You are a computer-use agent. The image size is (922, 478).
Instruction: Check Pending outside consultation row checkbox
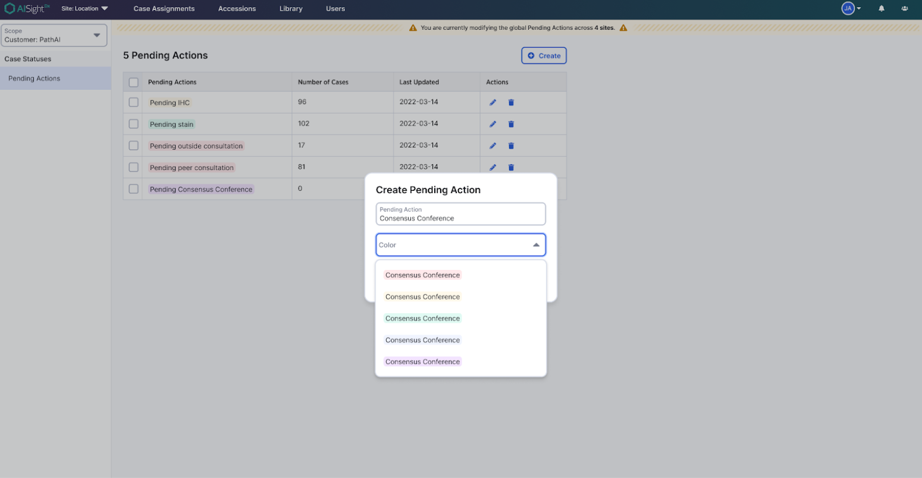coord(133,146)
